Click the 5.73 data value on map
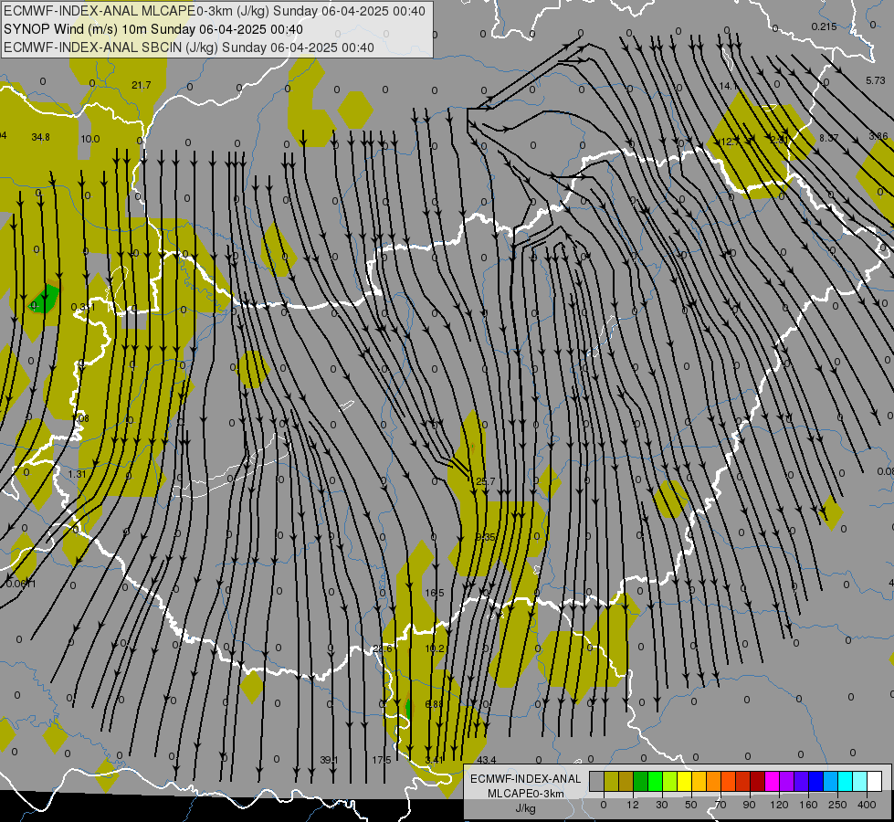This screenshot has height=822, width=894. pyautogui.click(x=876, y=80)
